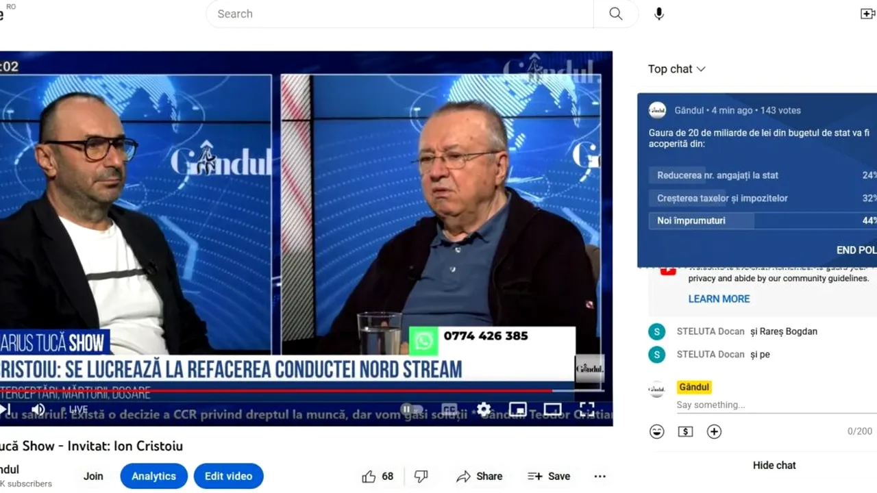Enter fullscreen mode
877x493 pixels.
[586, 409]
